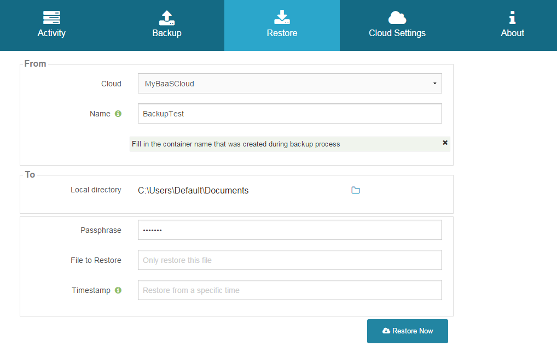Click the Cloud dropdown's arrow indicator

coord(434,84)
